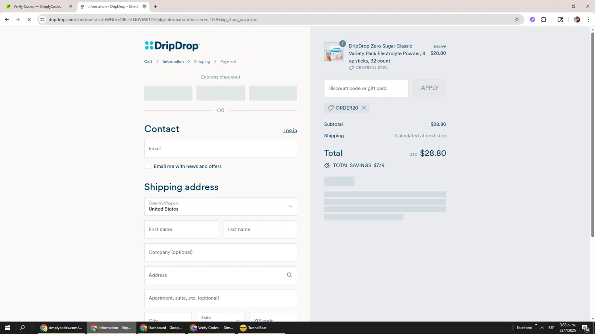Click the Company (optional) field
The image size is (595, 334).
click(221, 252)
